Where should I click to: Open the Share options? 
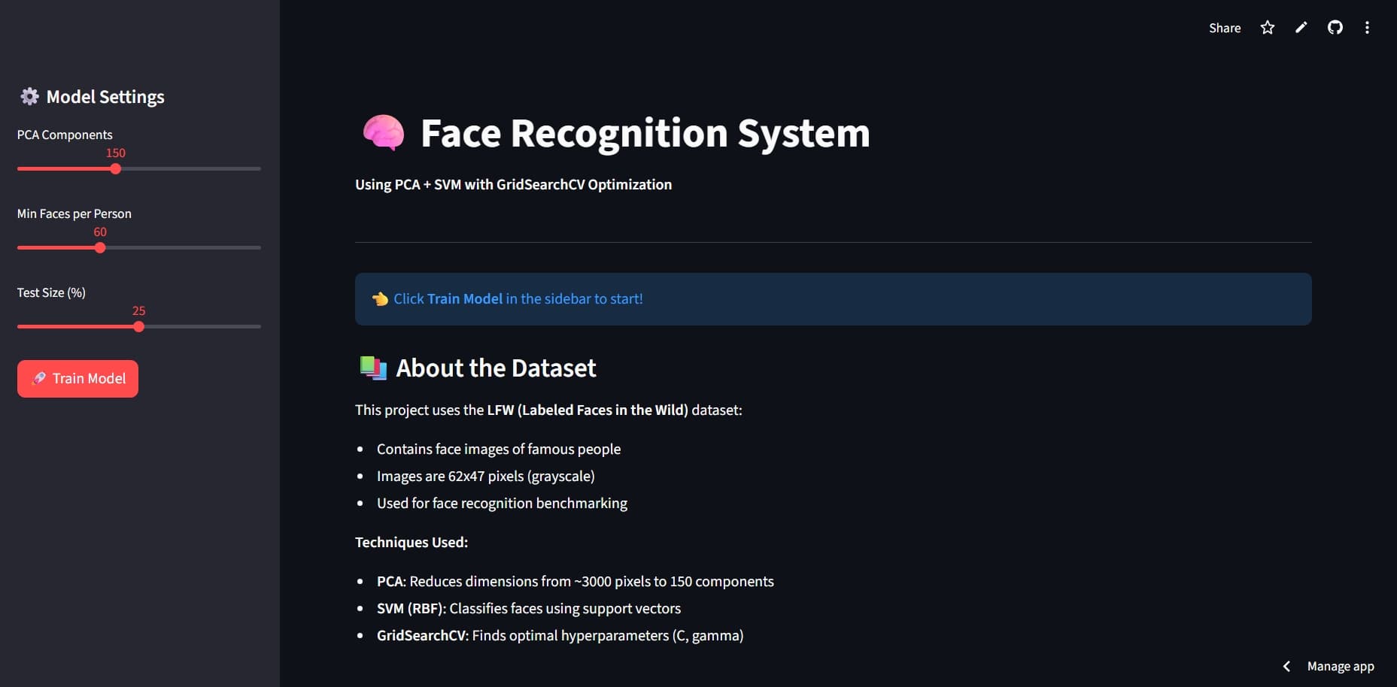[x=1224, y=27]
